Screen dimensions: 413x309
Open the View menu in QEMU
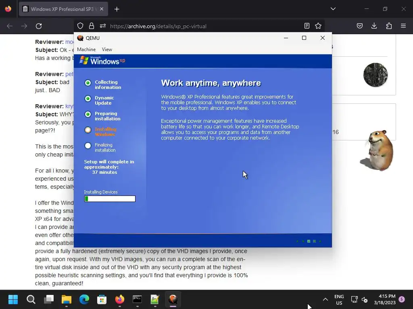click(107, 49)
